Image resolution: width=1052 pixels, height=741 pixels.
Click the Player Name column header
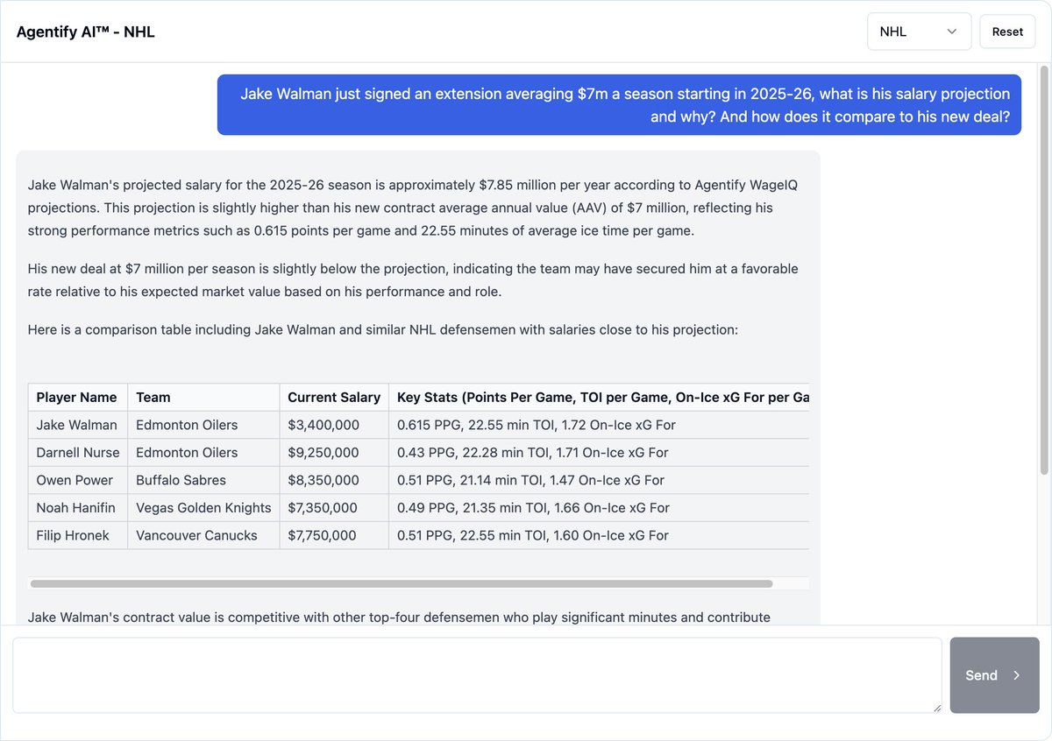tap(77, 398)
